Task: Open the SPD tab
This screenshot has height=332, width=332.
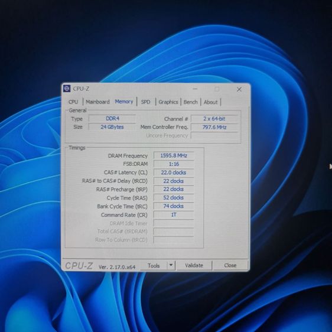Action: (x=146, y=102)
